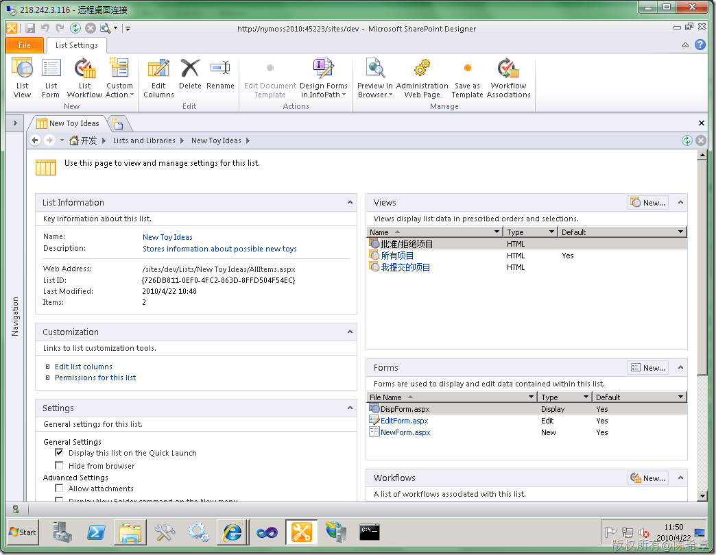This screenshot has width=716, height=555.
Task: Open EditForm.aspx in the Forms list
Action: tap(405, 421)
